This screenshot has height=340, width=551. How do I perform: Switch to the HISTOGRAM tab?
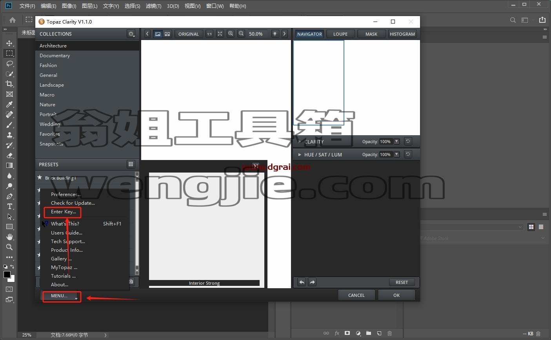[x=402, y=34]
